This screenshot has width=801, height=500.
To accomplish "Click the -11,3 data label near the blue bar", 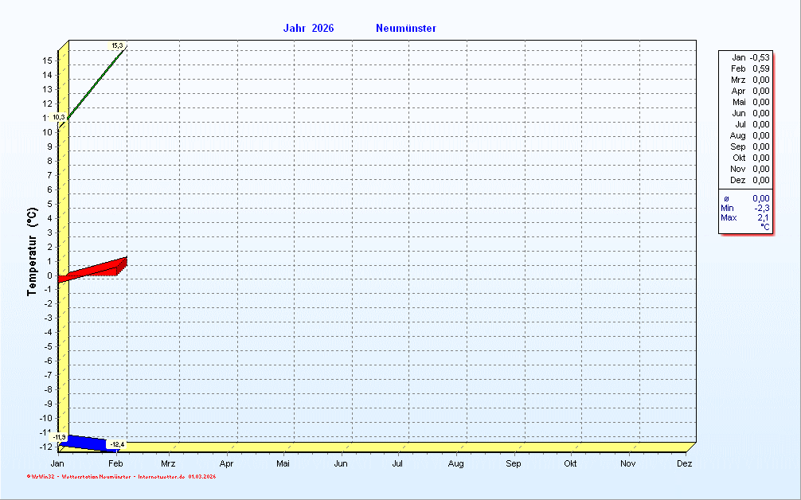I will (x=60, y=437).
